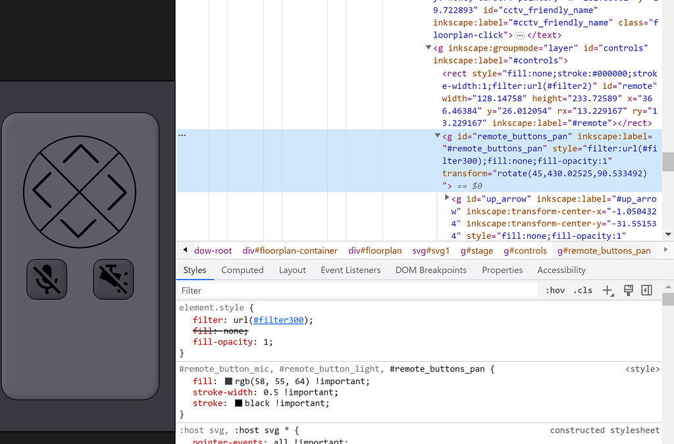The width and height of the screenshot is (674, 444).
Task: Toggle the muted microphone button
Action: click(47, 279)
